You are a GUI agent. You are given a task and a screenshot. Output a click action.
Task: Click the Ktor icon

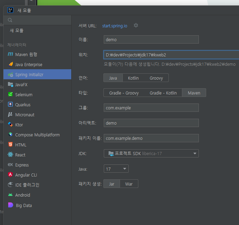pos(10,125)
